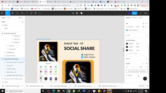Select the Sneaker Picture layer
Viewport: 166px width, 93px height.
[11, 56]
